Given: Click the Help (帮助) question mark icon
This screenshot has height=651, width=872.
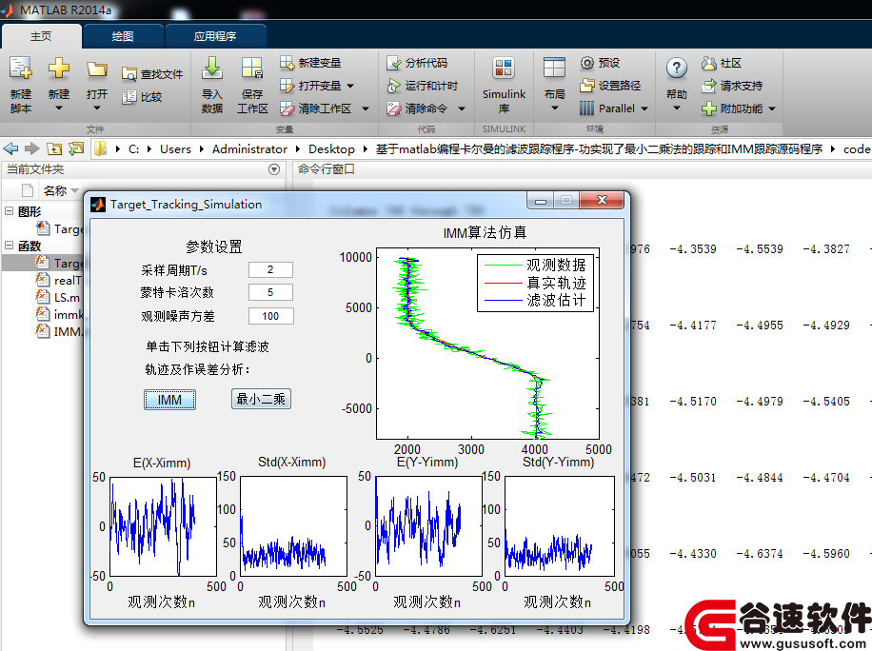Looking at the screenshot, I should point(676,68).
